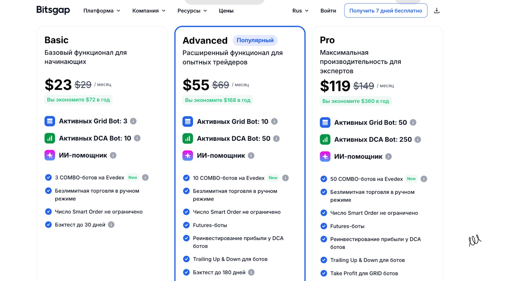This screenshot has width=506, height=281.
Task: Click Вы экономите $360 в год label
Action: [x=356, y=101]
